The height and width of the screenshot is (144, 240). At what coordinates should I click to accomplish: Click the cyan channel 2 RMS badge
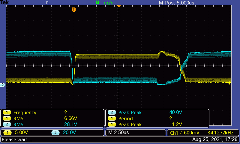pyautogui.click(x=7, y=124)
